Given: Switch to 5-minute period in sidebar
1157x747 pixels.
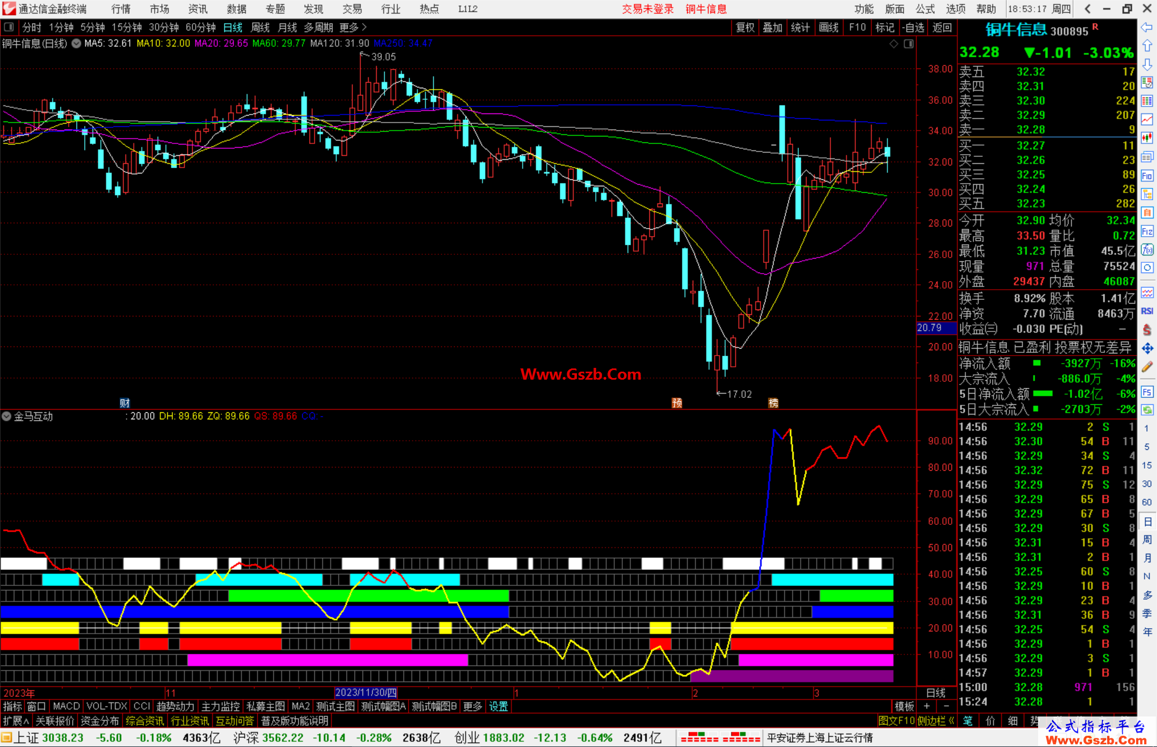Looking at the screenshot, I should pyautogui.click(x=1147, y=447).
